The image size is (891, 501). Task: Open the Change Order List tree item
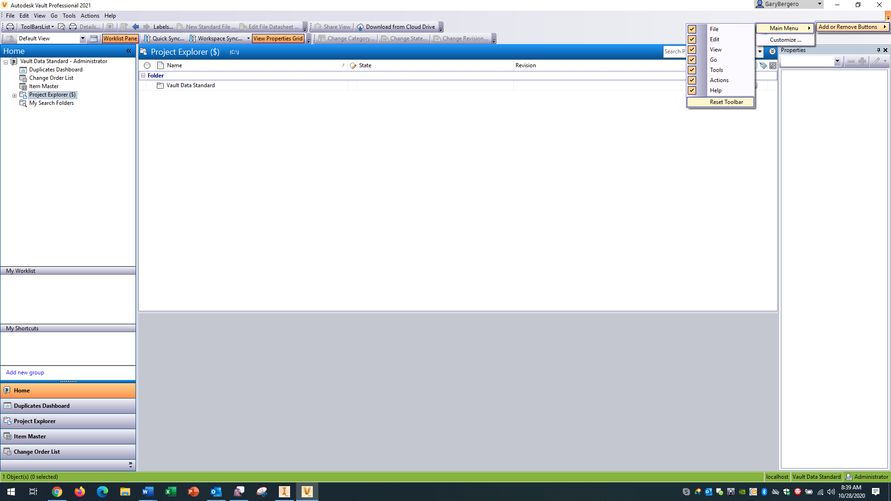(51, 77)
